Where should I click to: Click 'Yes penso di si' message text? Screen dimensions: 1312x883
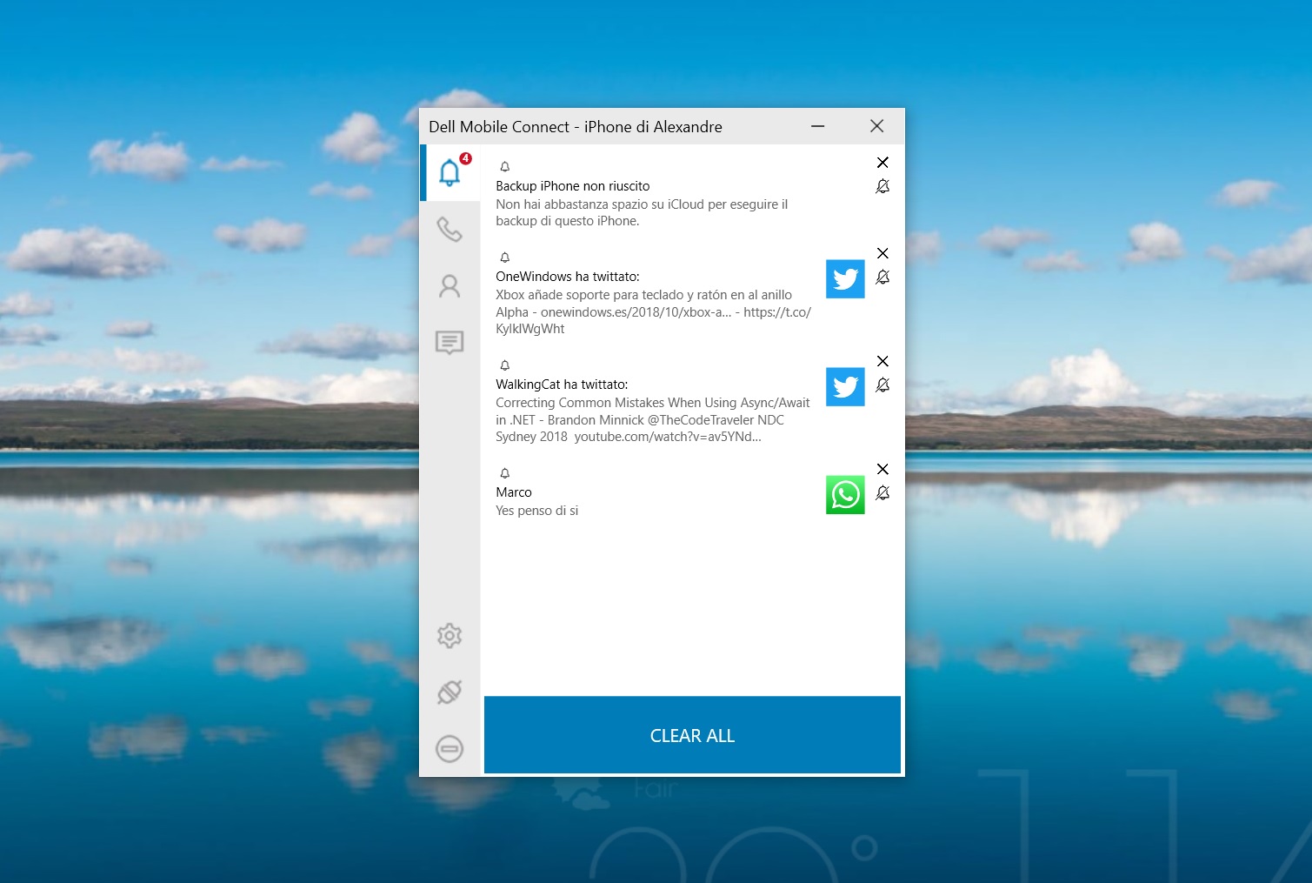[536, 511]
